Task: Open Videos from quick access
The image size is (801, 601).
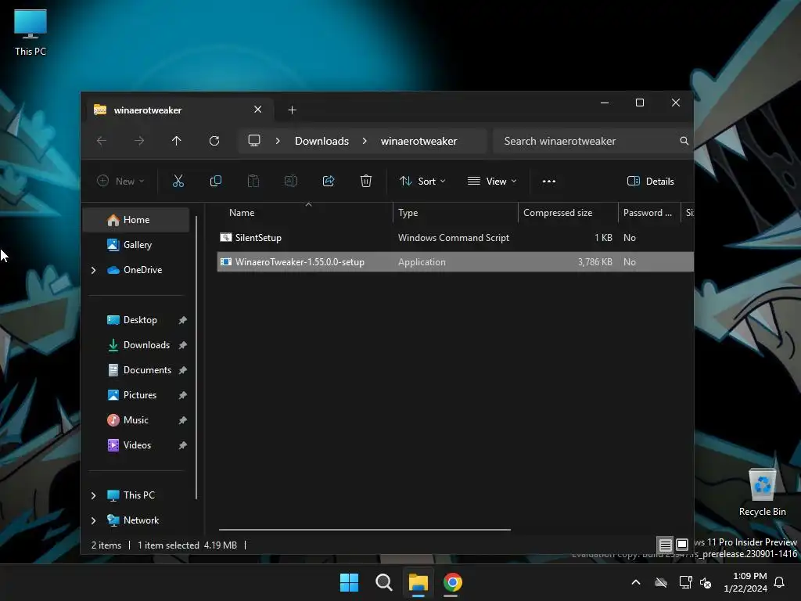Action: click(x=137, y=445)
